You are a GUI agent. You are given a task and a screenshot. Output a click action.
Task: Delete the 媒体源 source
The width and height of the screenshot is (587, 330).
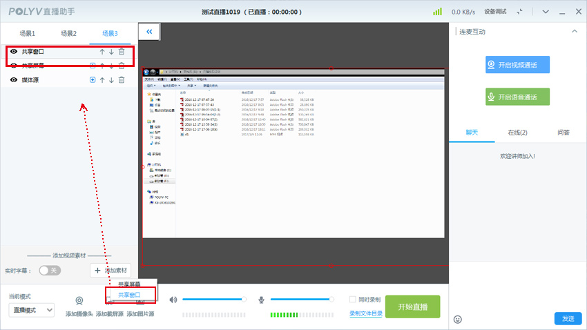pyautogui.click(x=122, y=80)
